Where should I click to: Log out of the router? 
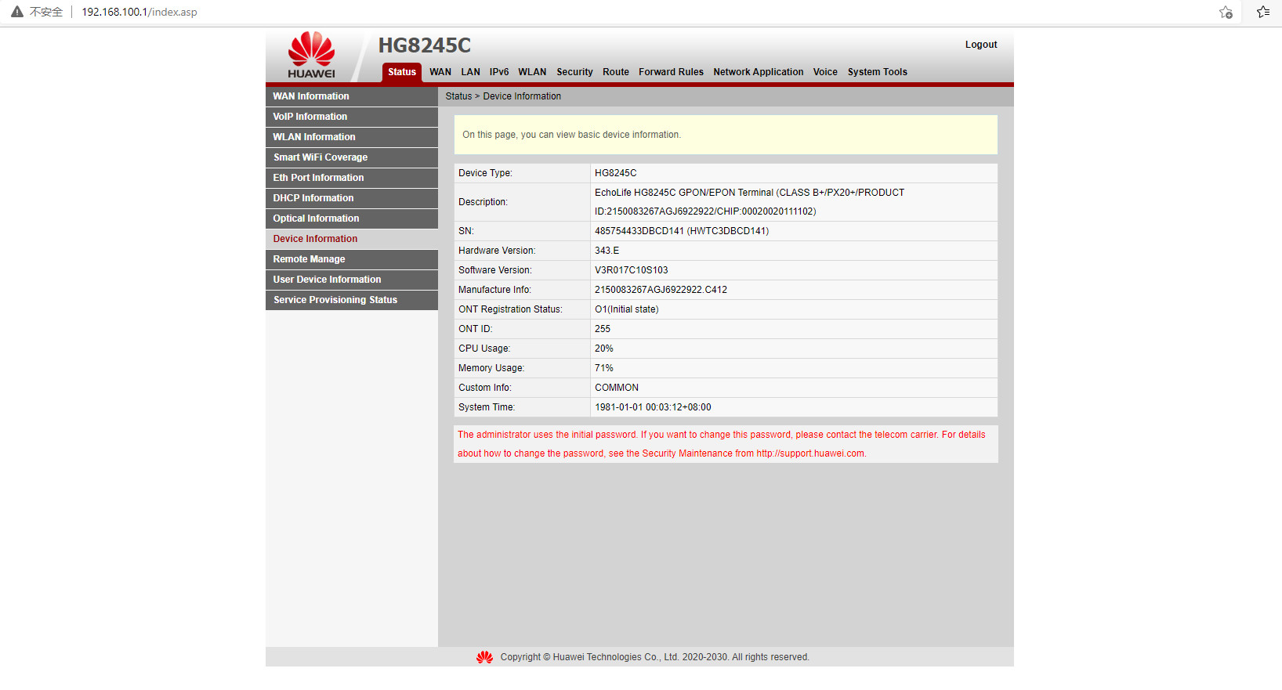980,45
